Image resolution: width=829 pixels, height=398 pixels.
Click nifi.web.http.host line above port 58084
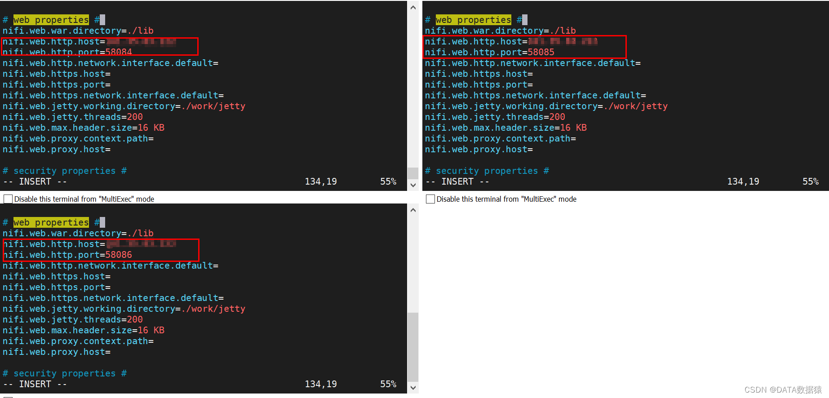tap(89, 41)
